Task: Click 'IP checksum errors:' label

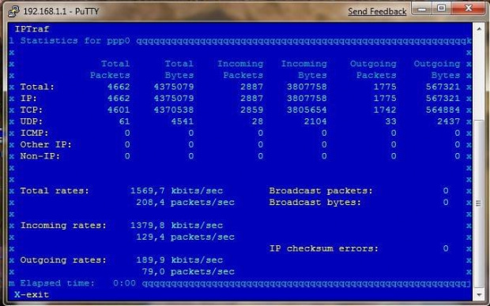Action: pyautogui.click(x=324, y=248)
